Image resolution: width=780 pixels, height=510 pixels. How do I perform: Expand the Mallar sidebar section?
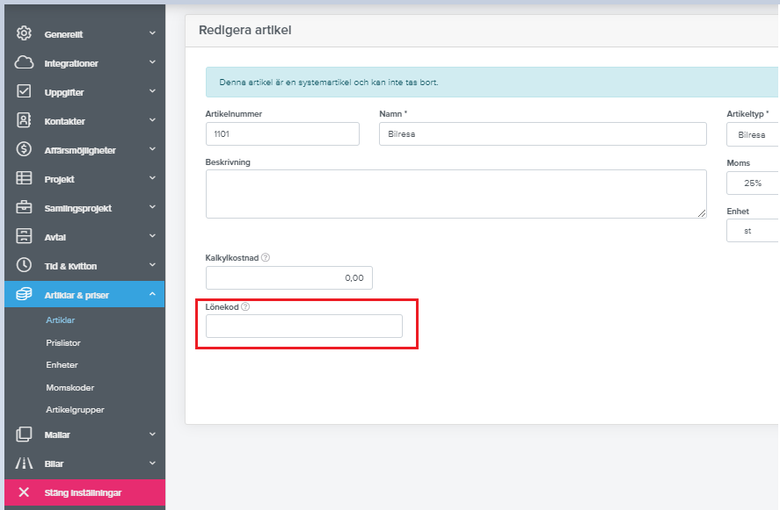[152, 435]
